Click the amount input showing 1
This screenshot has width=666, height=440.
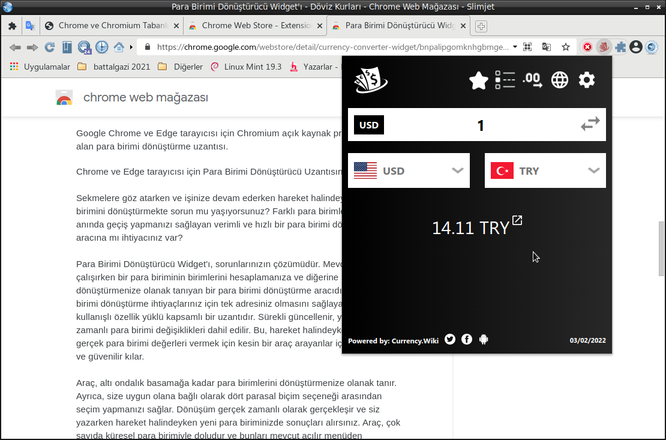481,125
